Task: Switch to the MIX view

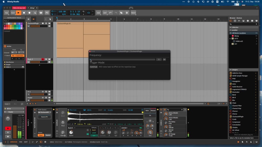Action: coord(20,142)
